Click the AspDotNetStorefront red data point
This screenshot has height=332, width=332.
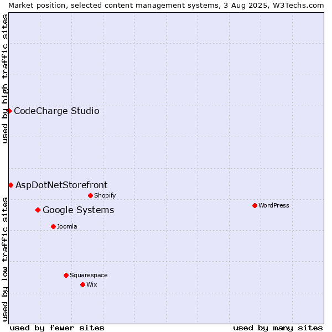[11, 185]
